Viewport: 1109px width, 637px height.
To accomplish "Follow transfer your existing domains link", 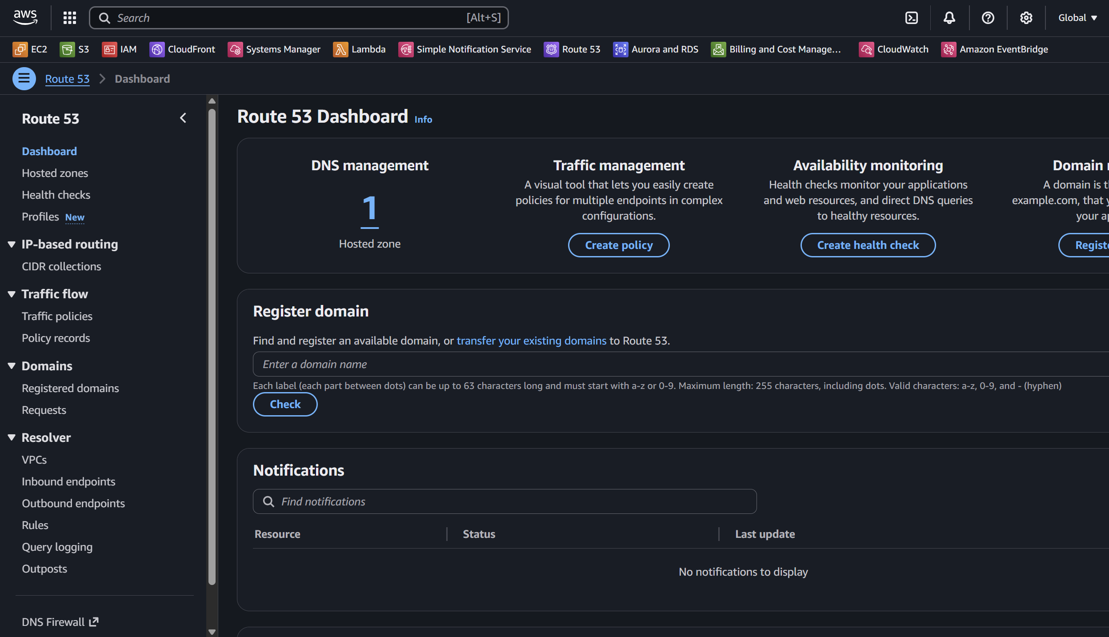I will click(x=531, y=341).
